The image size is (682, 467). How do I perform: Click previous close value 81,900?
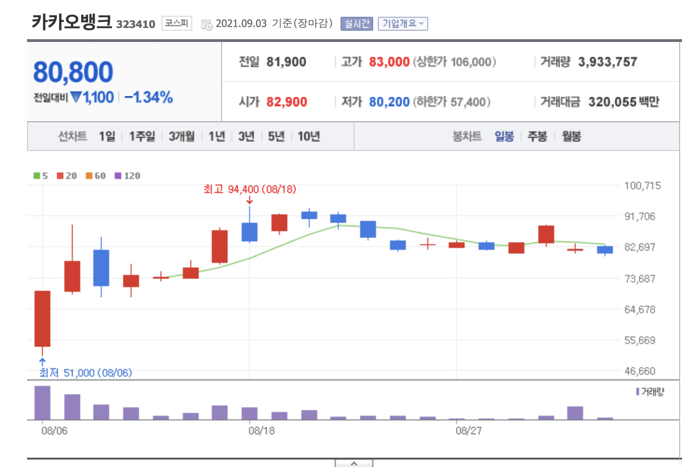[286, 62]
